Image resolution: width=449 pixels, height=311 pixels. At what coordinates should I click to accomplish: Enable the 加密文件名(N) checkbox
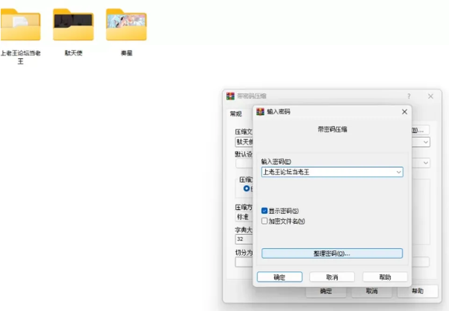tap(264, 221)
